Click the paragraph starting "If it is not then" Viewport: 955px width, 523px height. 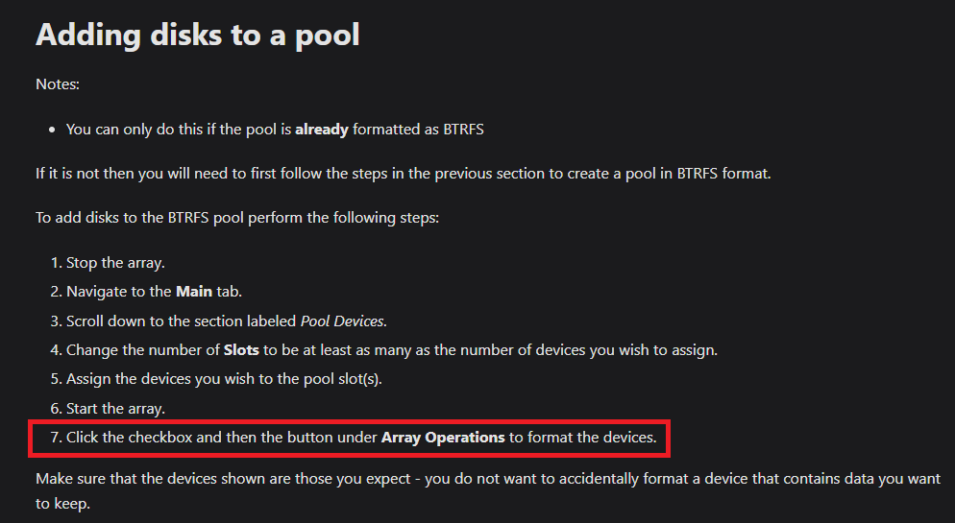pyautogui.click(x=404, y=174)
